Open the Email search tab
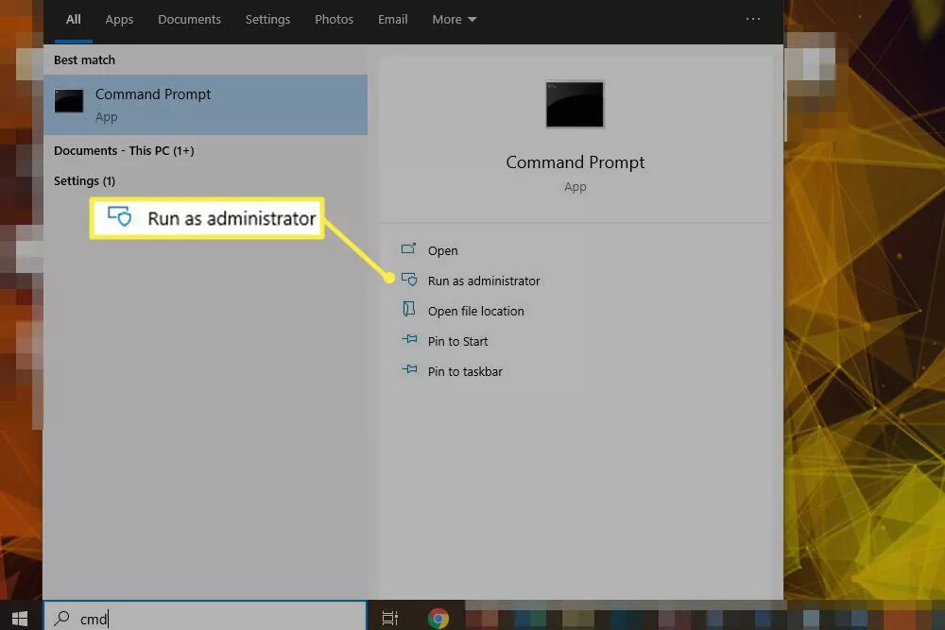This screenshot has width=945, height=630. coord(392,20)
